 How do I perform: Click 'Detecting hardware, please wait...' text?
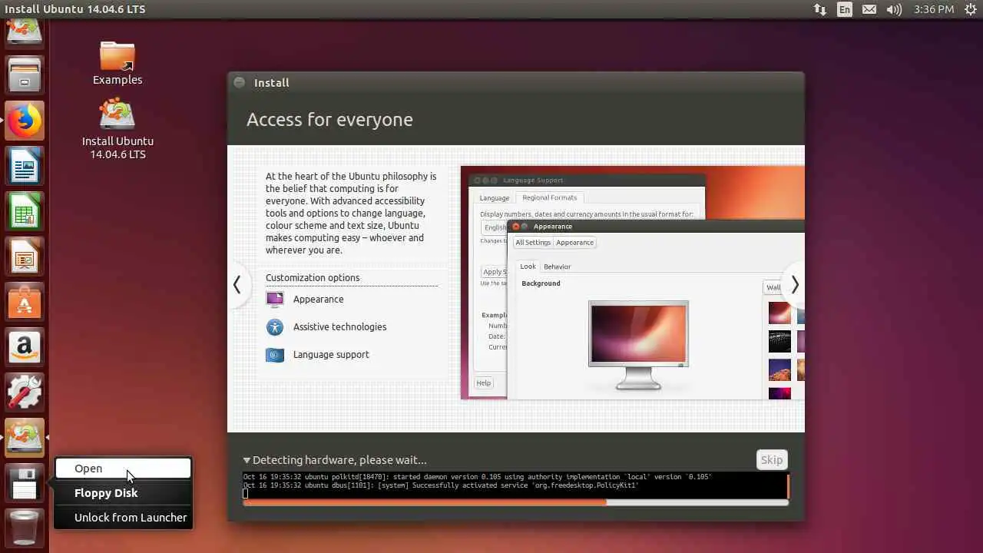tap(339, 460)
